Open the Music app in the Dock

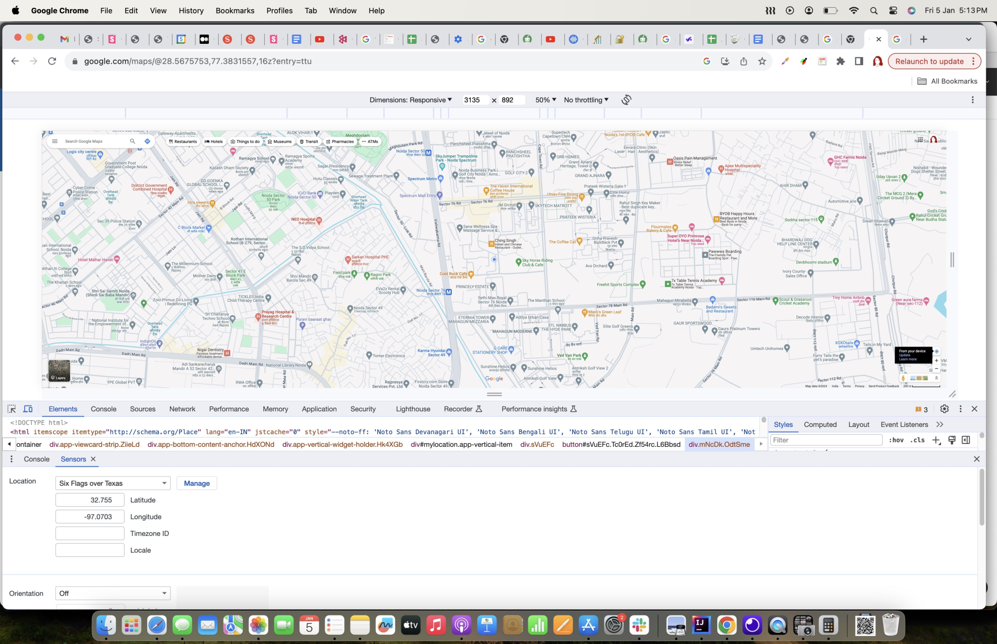(436, 625)
